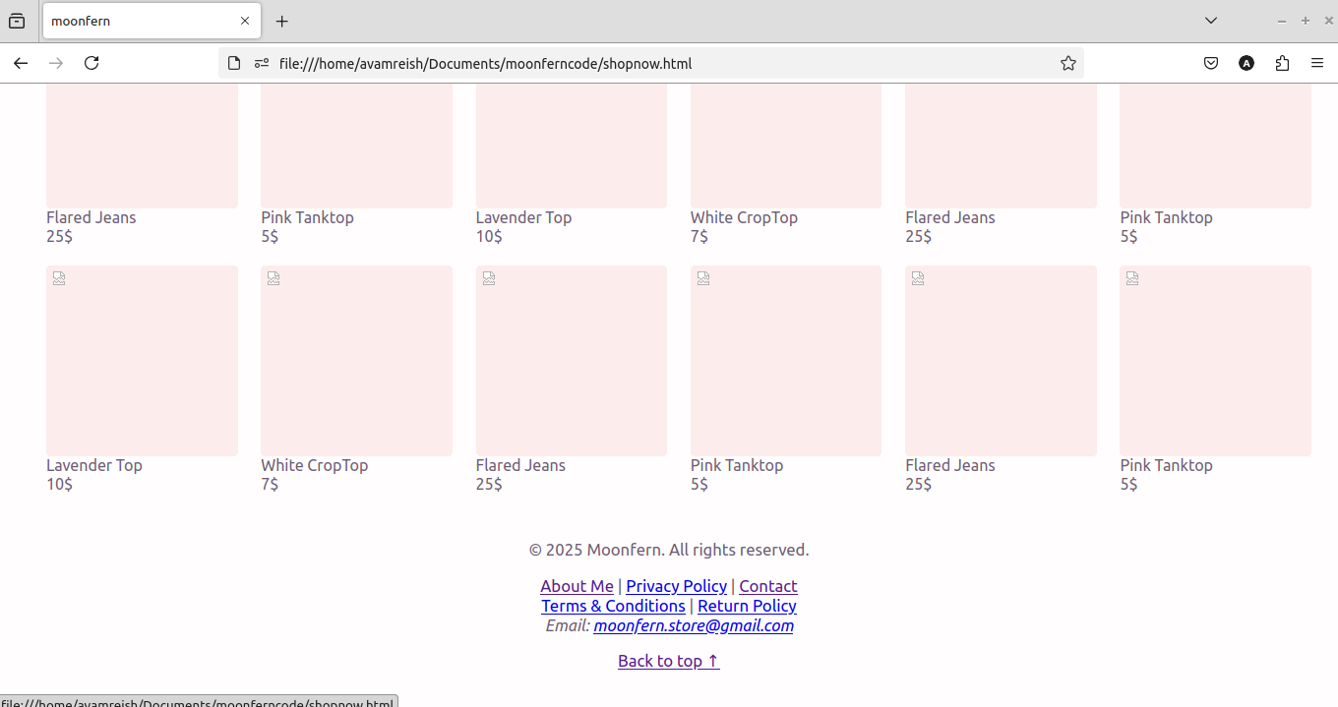Open the Firefox hamburger application menu
1338x707 pixels.
[x=1317, y=63]
